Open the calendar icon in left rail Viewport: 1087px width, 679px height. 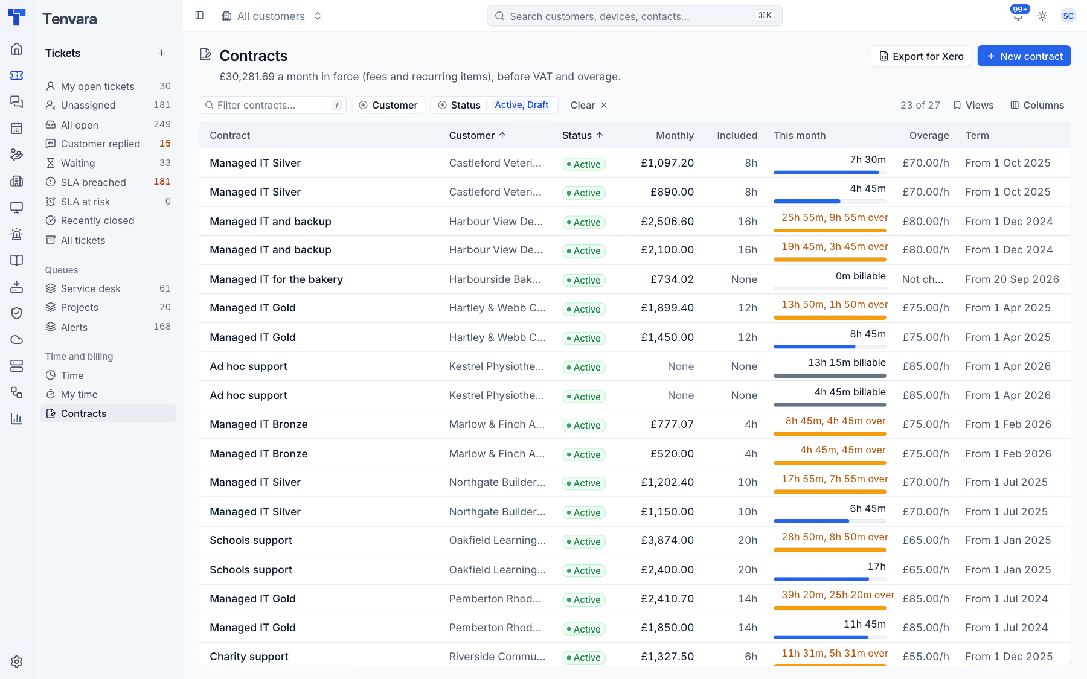pos(17,128)
